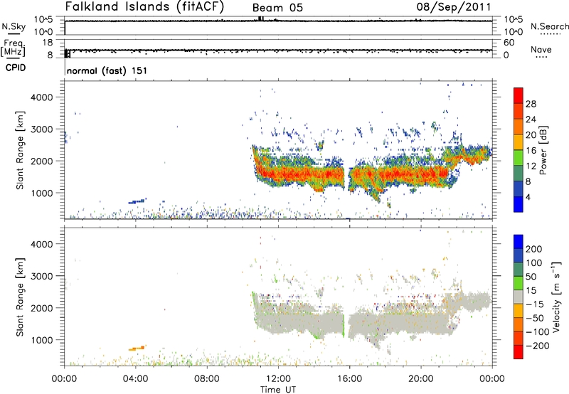Click the 'normal (fast) 151' text
Viewport: 569px width, 394px height.
[x=107, y=70]
